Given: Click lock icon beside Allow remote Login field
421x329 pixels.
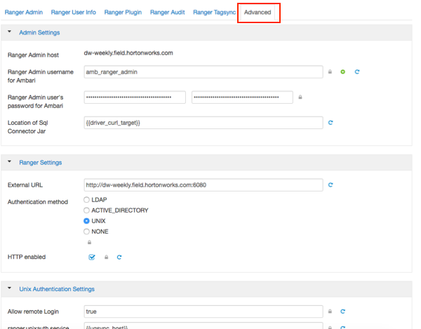Looking at the screenshot, I should 330,311.
